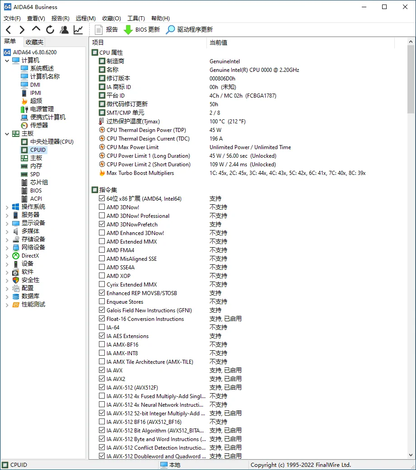Image resolution: width=416 pixels, height=470 pixels.
Task: Click the 当前值 column header
Action: click(x=301, y=42)
